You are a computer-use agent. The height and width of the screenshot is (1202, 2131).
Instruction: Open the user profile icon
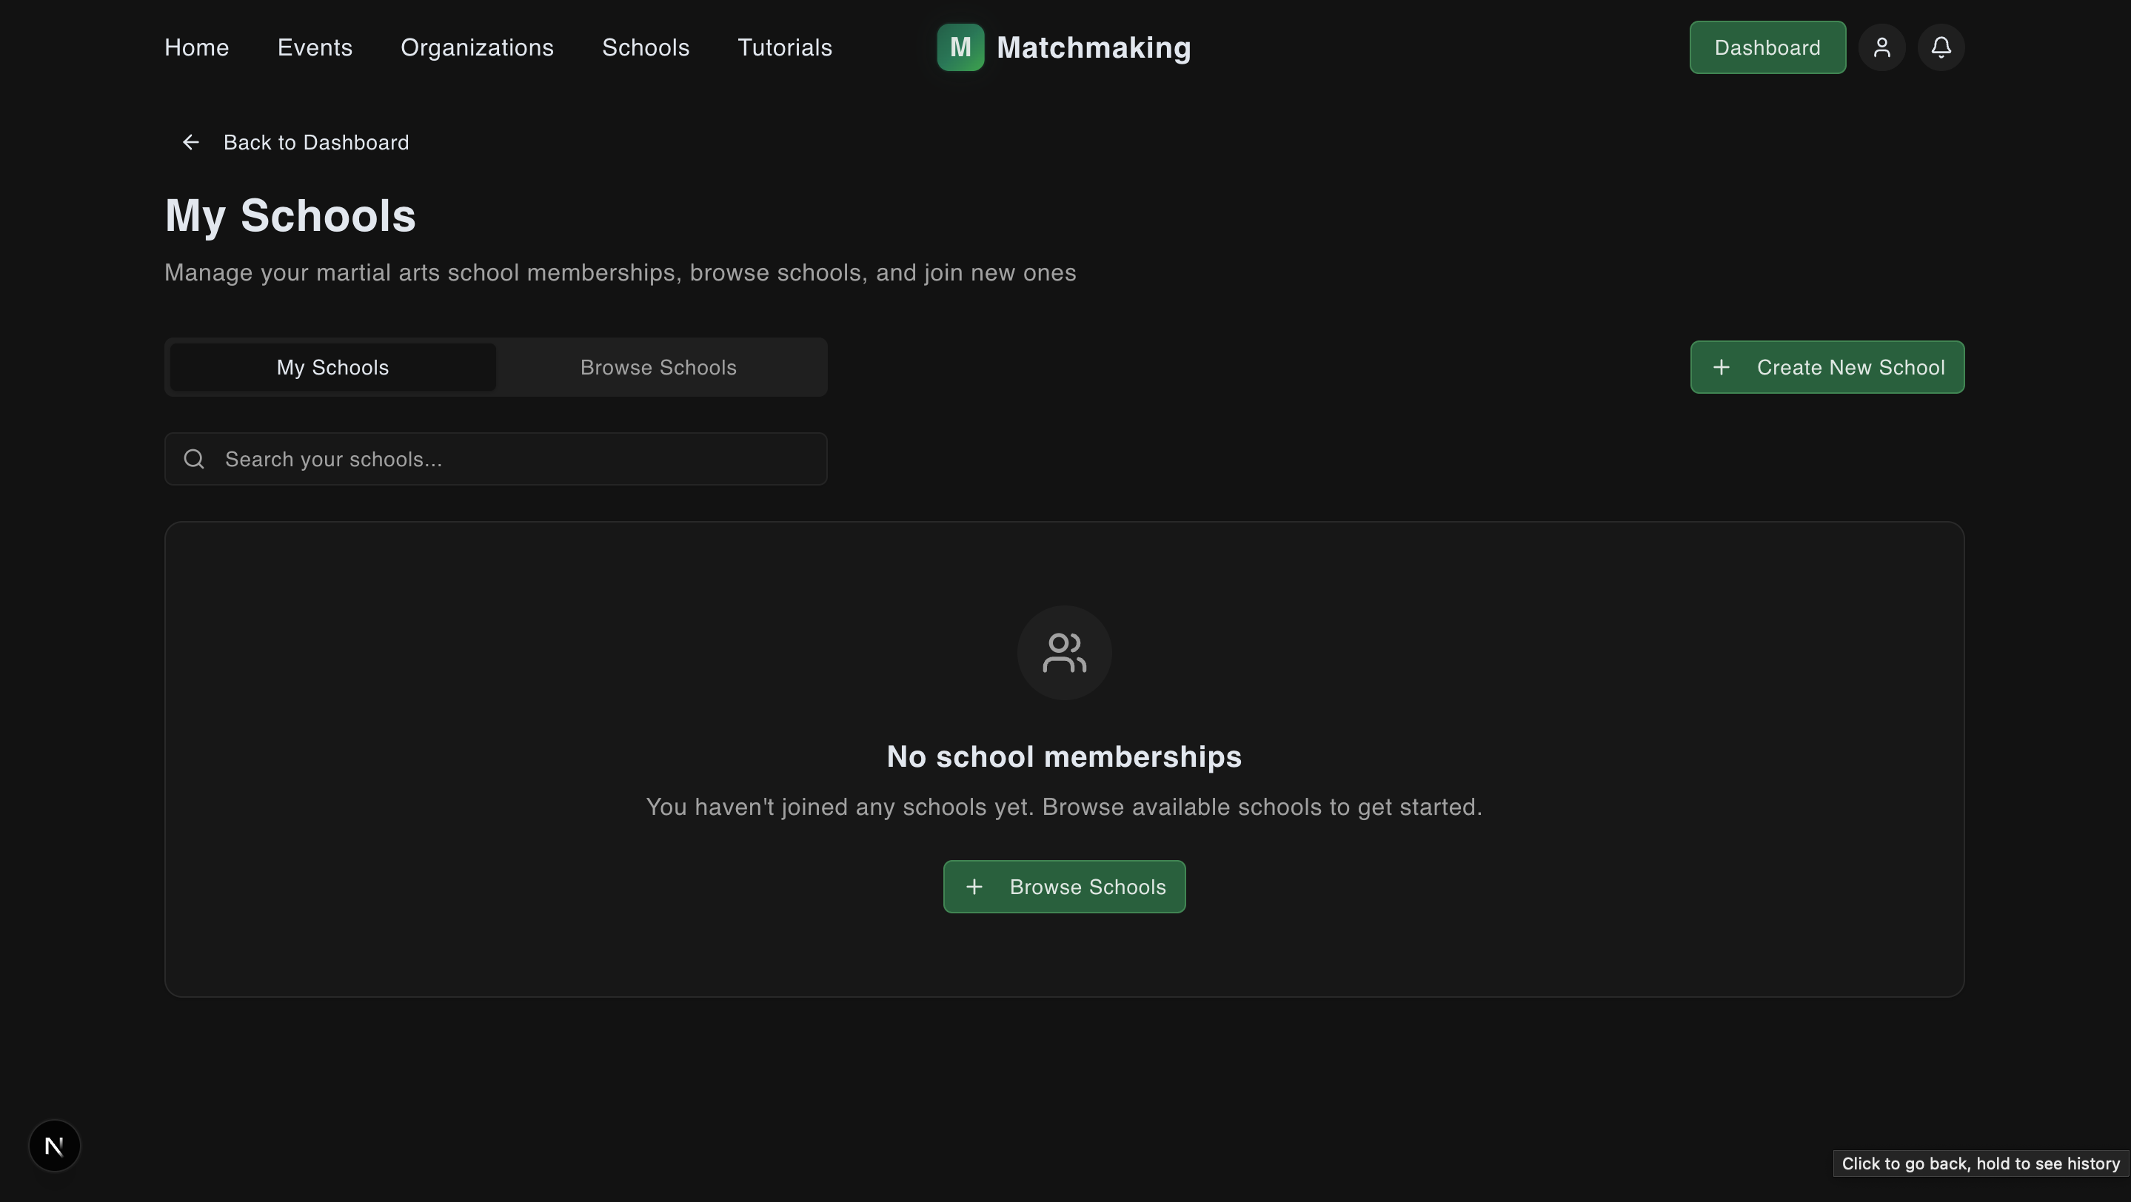coord(1881,47)
